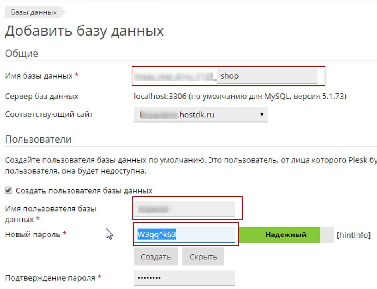Click the Новый пароль label
The image size is (377, 289).
point(32,234)
